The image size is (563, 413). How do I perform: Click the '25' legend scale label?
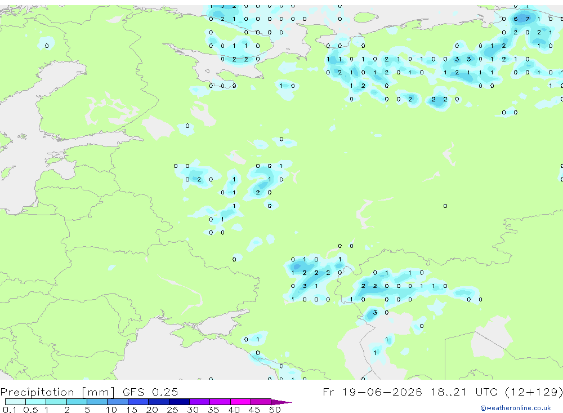[x=172, y=410]
